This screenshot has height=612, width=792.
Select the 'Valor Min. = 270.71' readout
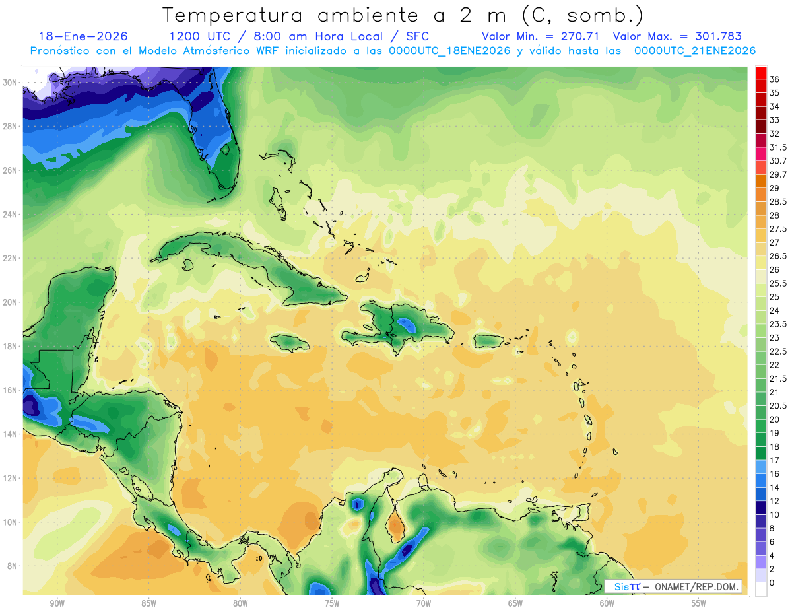[541, 36]
